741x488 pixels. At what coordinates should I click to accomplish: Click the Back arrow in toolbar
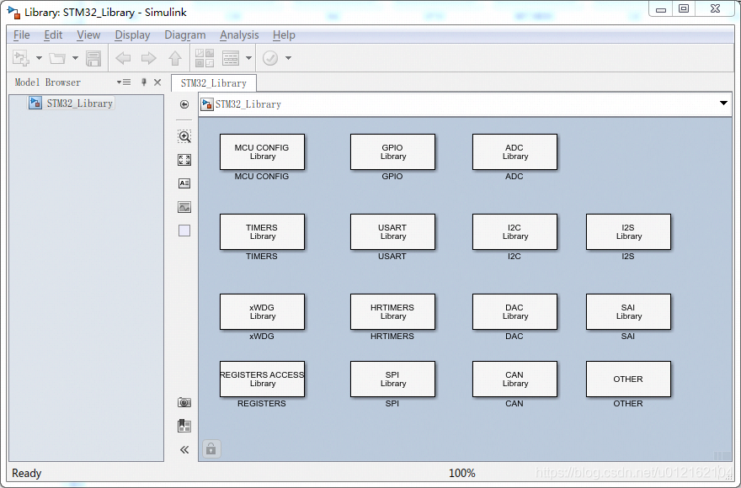pos(123,58)
